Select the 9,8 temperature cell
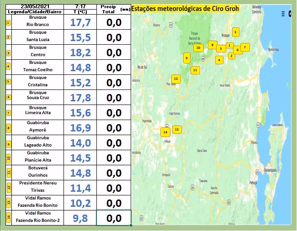297x231 pixels. pyautogui.click(x=80, y=218)
